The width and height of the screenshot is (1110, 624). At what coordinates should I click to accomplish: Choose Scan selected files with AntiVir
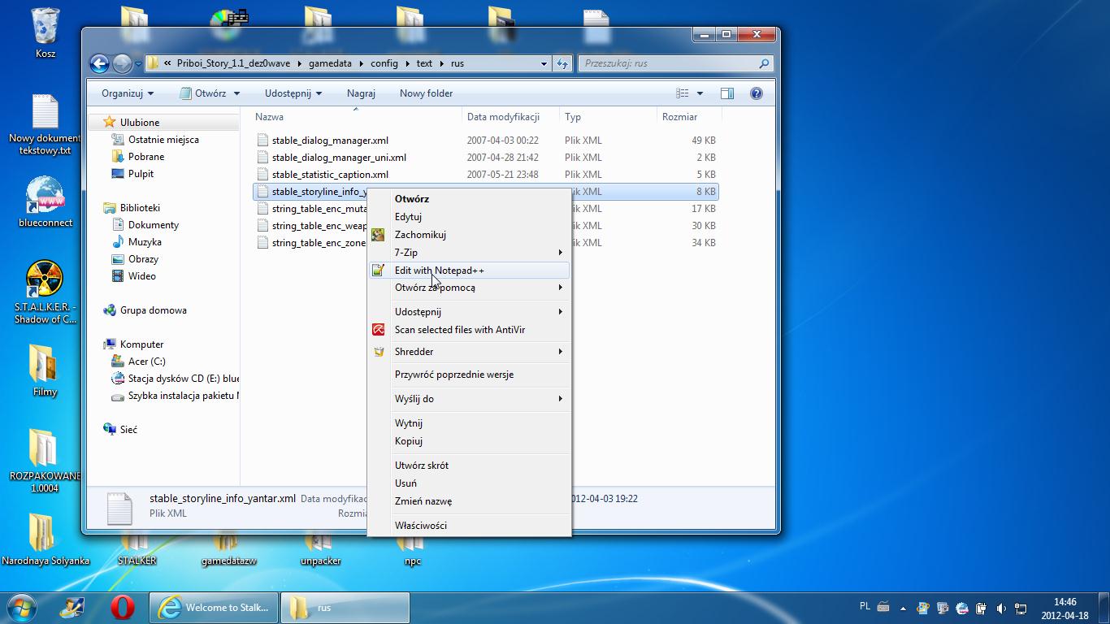tap(469, 330)
